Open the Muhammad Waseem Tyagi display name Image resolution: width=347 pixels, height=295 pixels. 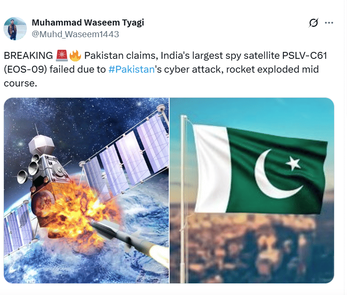coord(88,22)
